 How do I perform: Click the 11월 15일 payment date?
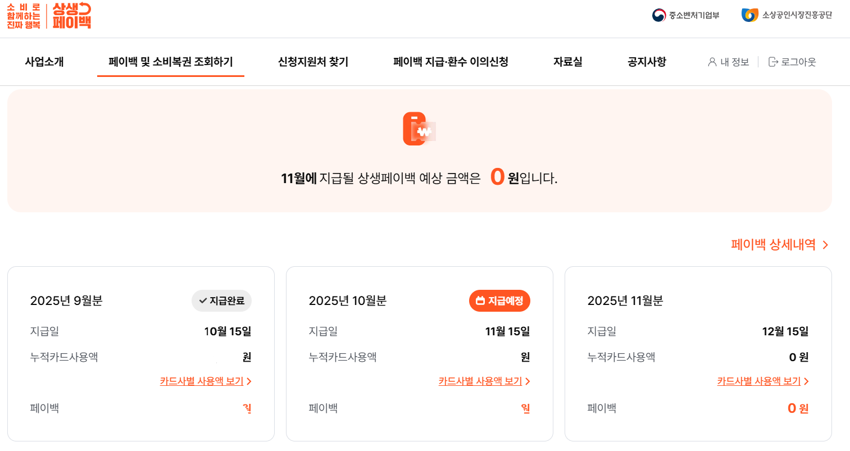[507, 331]
